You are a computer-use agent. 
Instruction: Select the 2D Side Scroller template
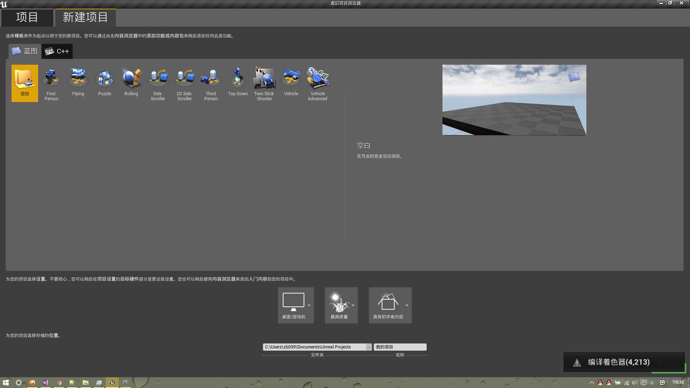185,83
